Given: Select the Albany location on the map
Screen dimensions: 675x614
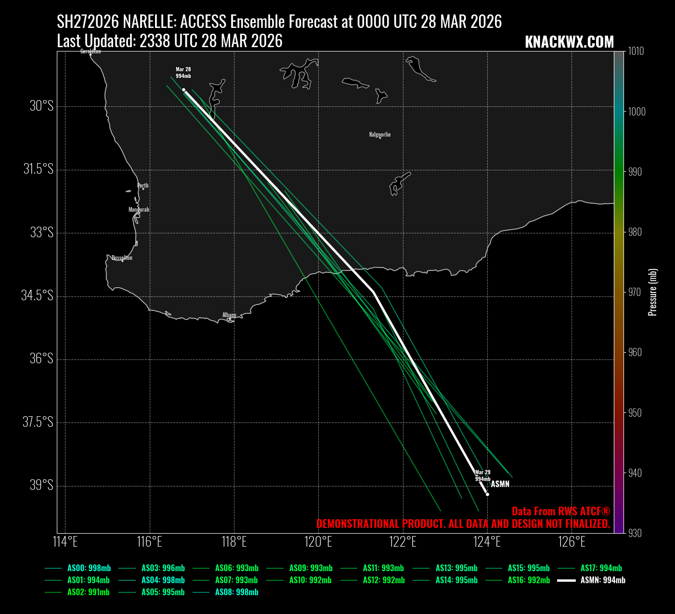Looking at the screenshot, I should click(x=229, y=315).
